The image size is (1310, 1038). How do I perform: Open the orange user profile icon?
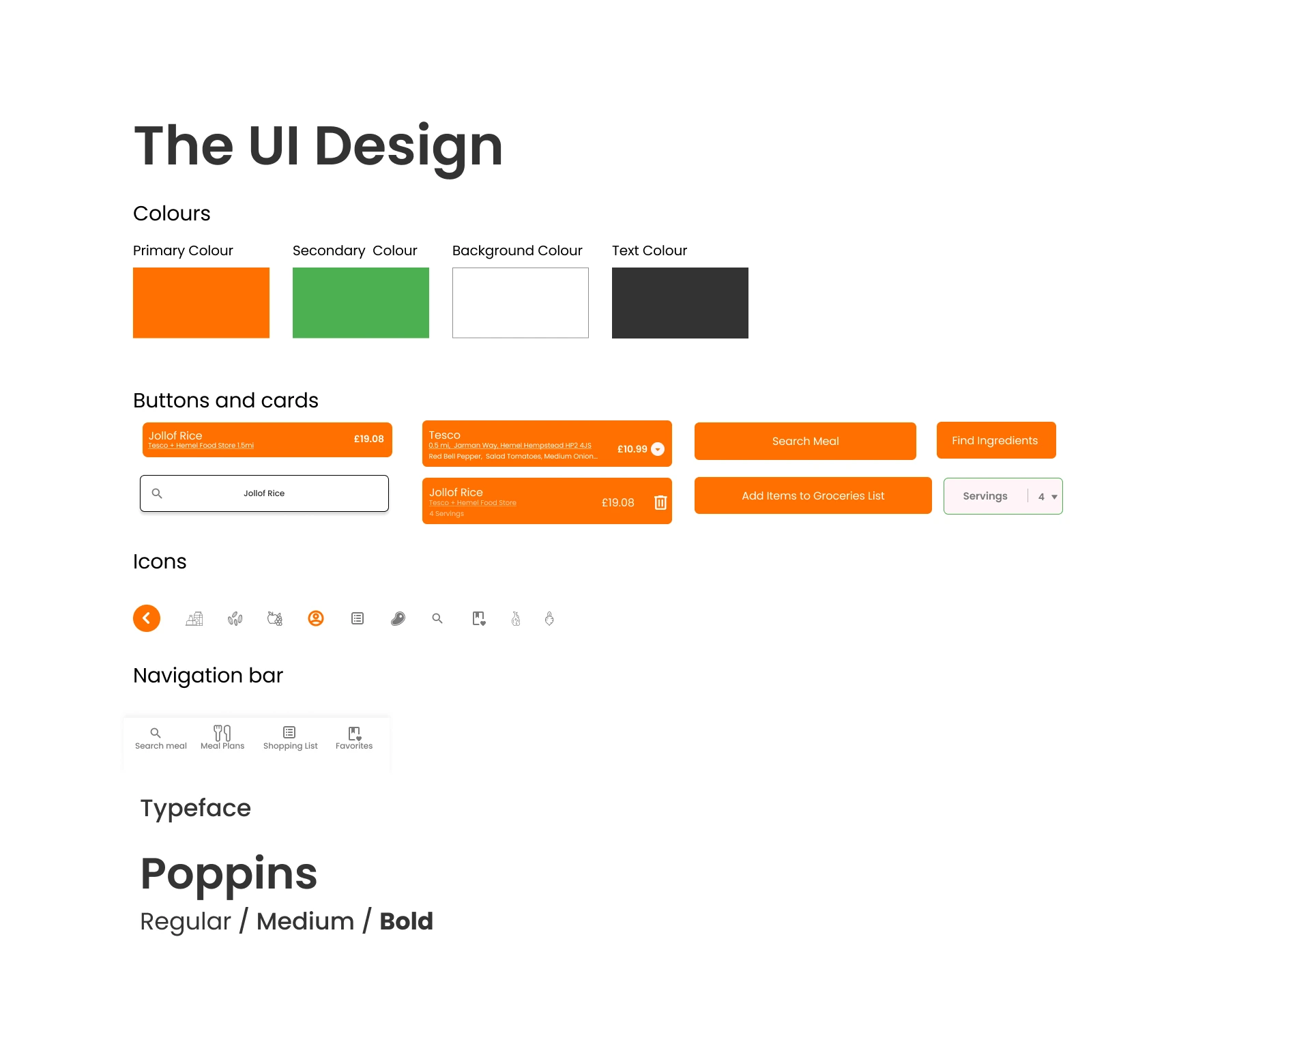point(316,618)
